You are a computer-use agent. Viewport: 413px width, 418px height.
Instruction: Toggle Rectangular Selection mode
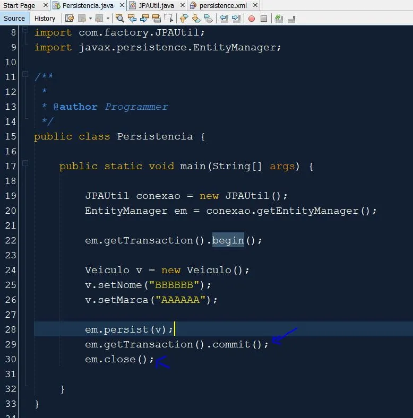coord(168,18)
